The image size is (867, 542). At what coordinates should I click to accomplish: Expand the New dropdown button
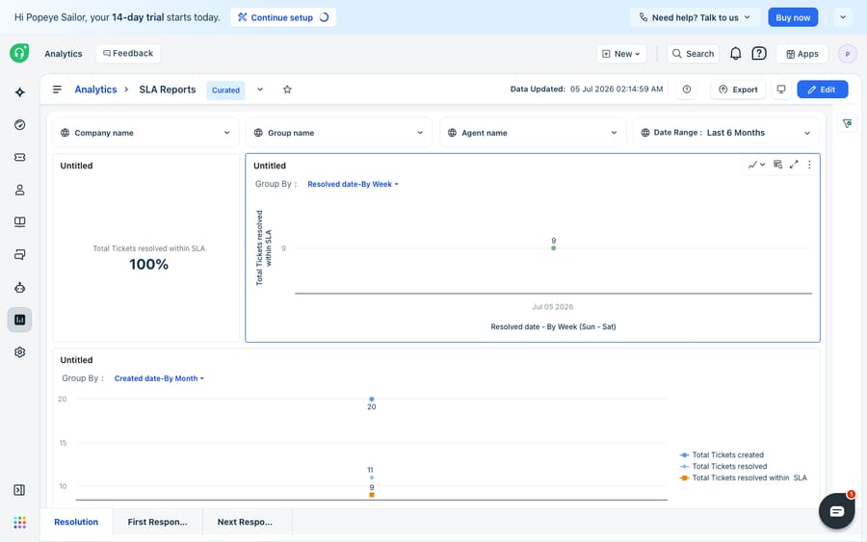click(621, 54)
